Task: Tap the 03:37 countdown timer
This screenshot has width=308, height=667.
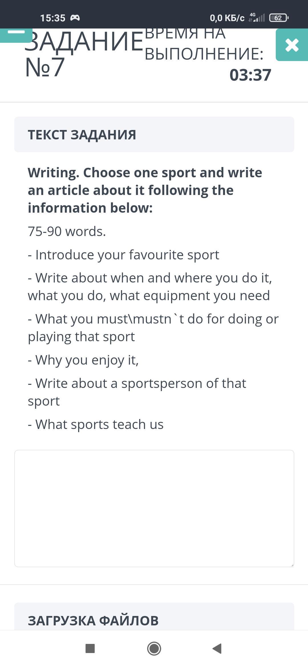Action: coord(250,75)
